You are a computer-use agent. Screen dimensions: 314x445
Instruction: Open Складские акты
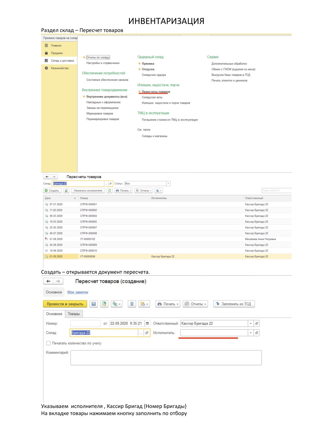[152, 97]
